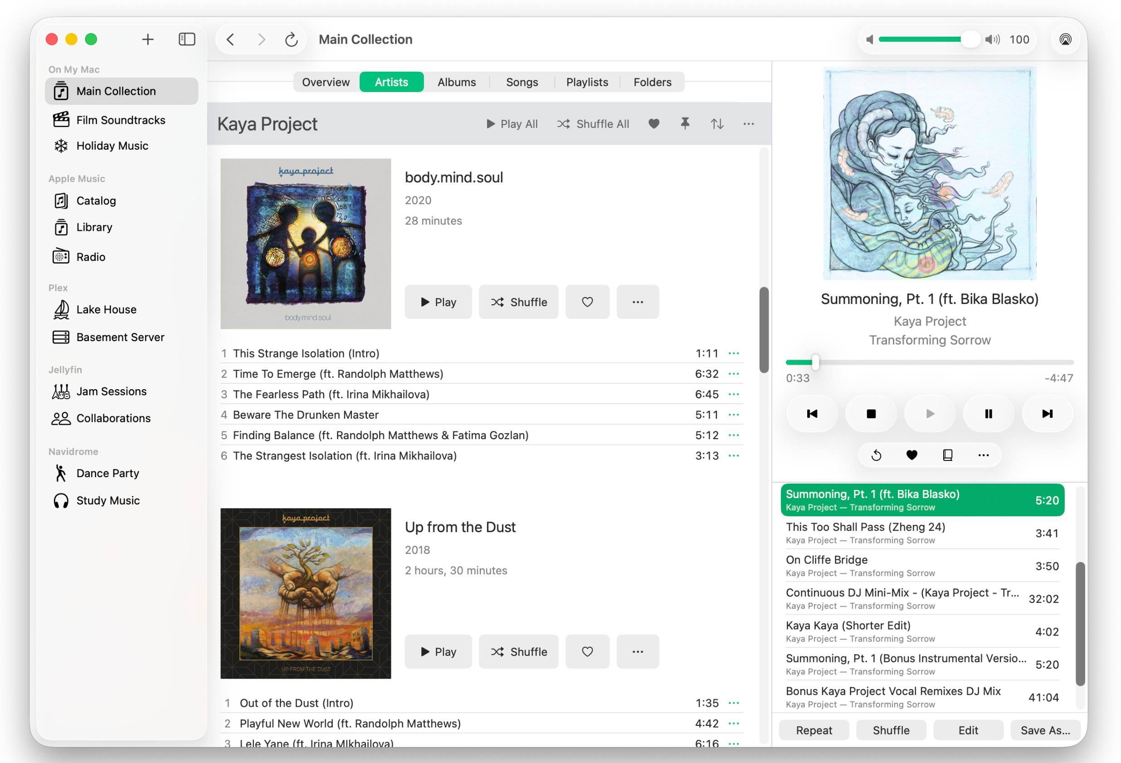Play All tracks by Kaya Project

coord(513,123)
